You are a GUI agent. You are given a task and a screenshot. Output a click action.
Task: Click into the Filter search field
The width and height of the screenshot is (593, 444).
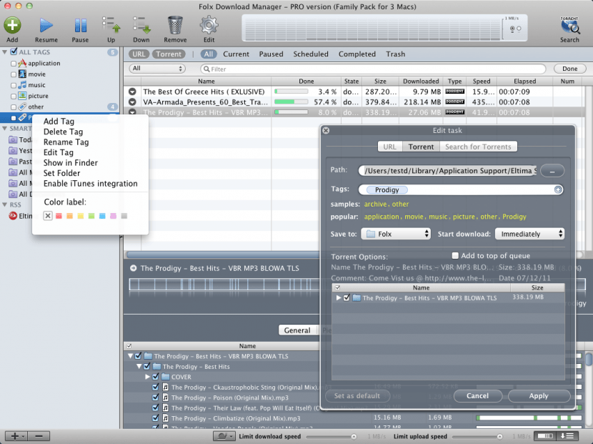click(x=373, y=69)
